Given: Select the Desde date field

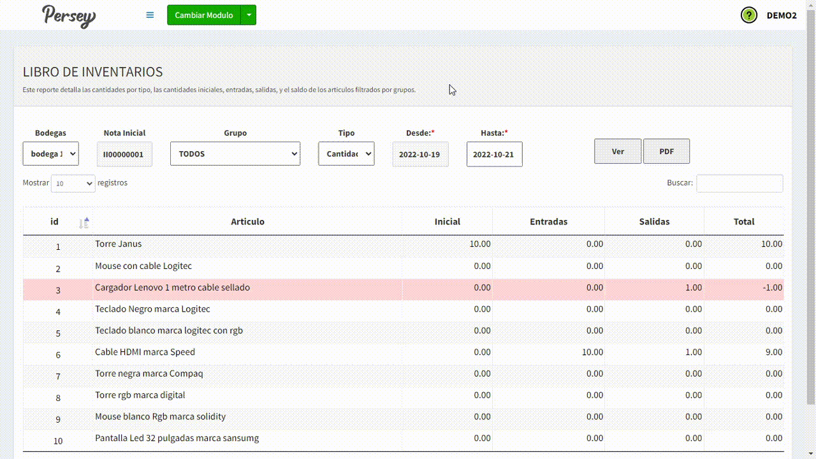Looking at the screenshot, I should (x=420, y=154).
